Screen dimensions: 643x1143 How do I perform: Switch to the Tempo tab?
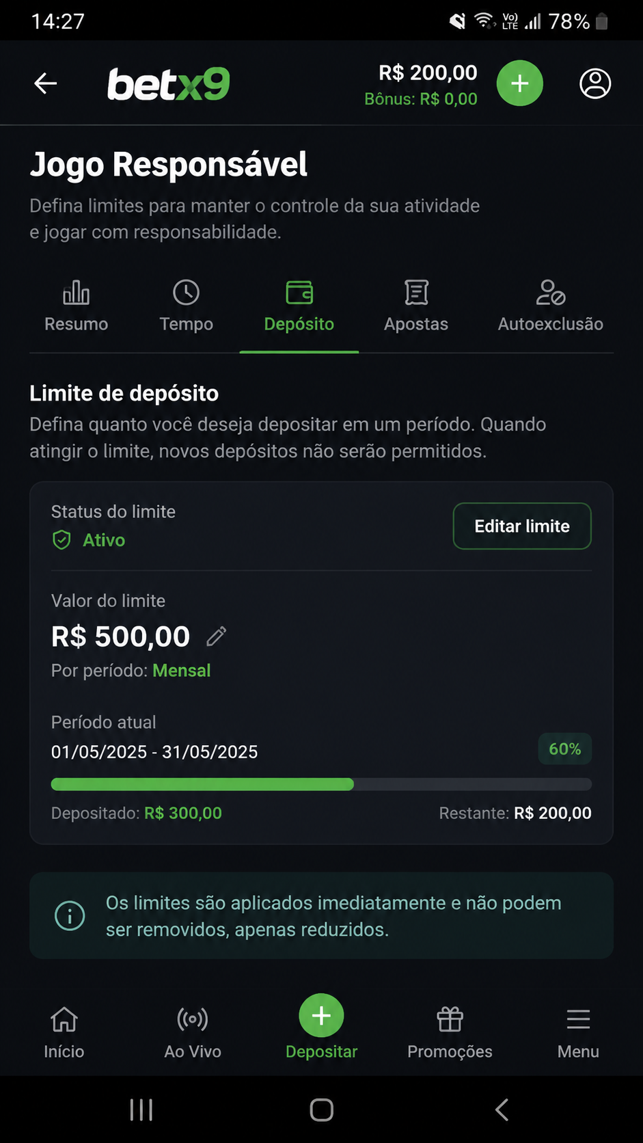point(186,306)
